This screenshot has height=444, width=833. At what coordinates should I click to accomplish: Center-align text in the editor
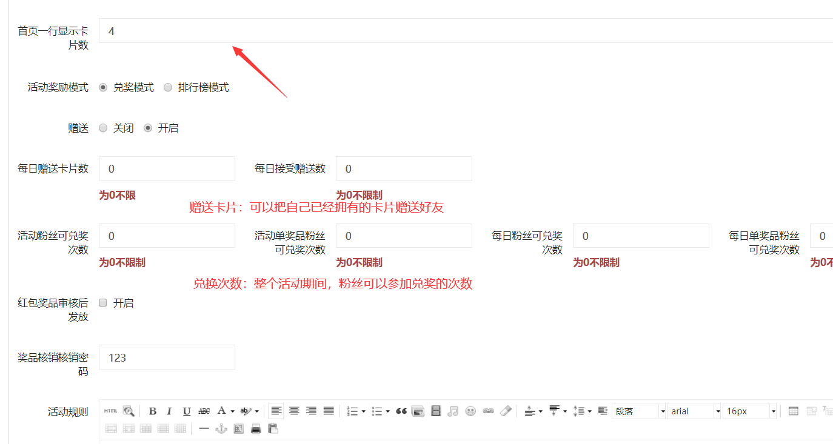294,411
